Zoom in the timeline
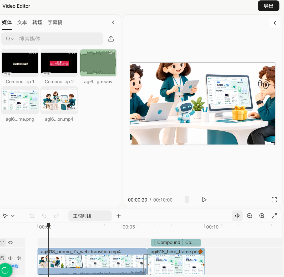Viewport: 284px width, 277px height. [x=262, y=216]
